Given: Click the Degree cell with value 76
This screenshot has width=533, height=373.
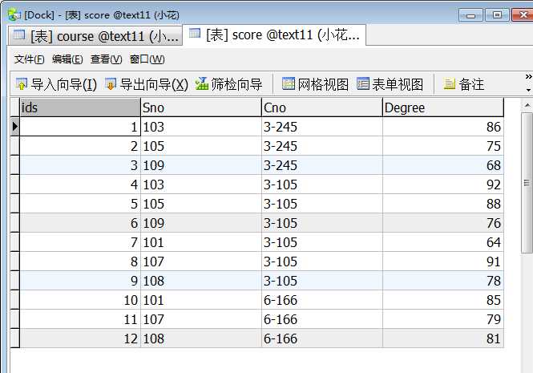Looking at the screenshot, I should [x=443, y=223].
